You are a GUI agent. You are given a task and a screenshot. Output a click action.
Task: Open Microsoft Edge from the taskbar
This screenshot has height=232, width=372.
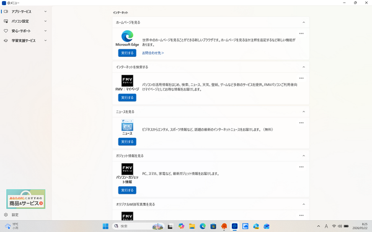tap(203, 226)
